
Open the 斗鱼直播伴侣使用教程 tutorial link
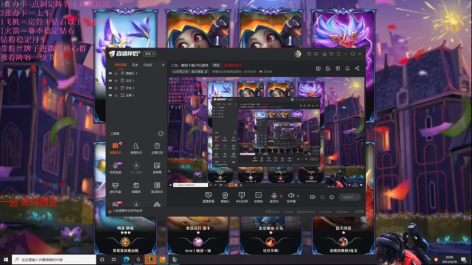click(x=128, y=211)
